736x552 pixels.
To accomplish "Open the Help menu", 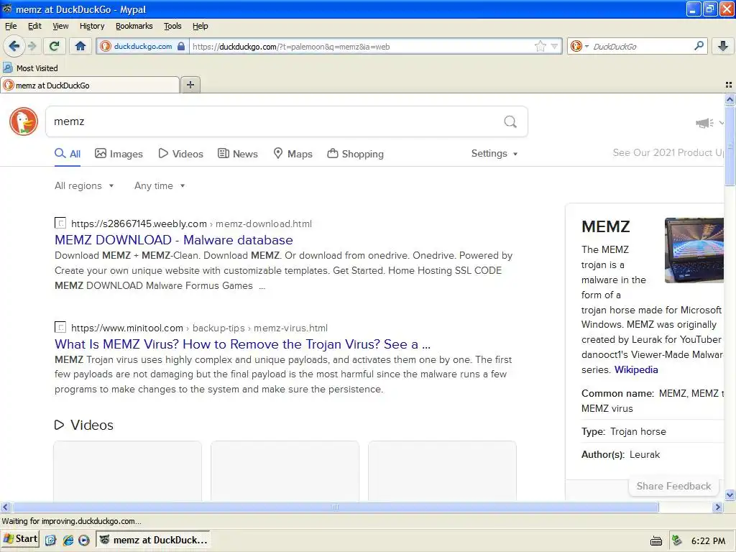I will pyautogui.click(x=200, y=26).
